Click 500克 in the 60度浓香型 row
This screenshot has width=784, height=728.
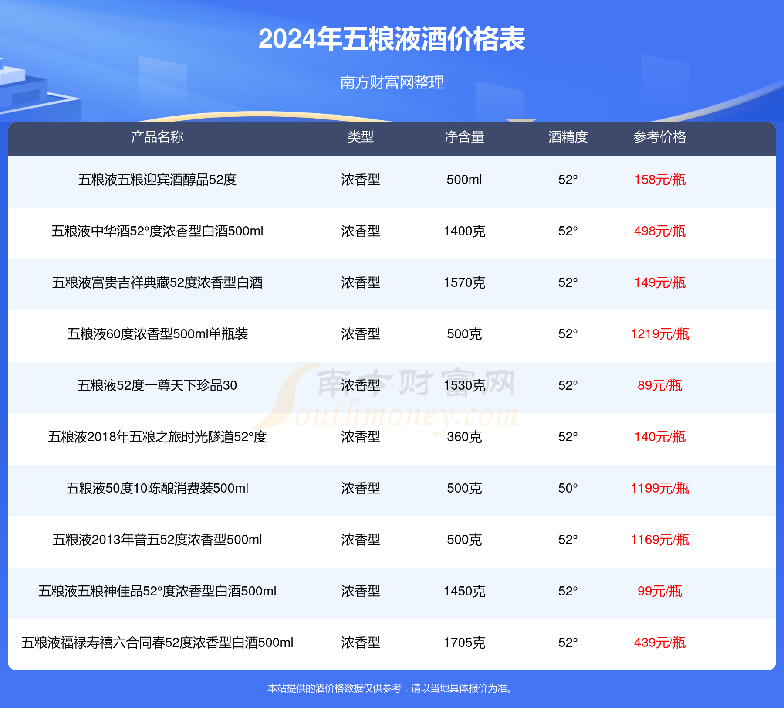(464, 334)
